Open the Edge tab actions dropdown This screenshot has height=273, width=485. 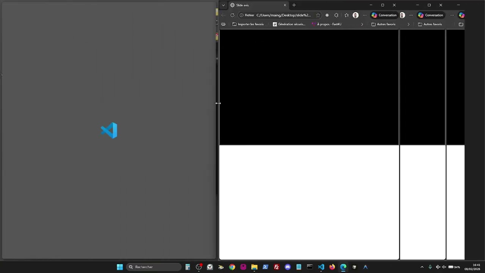click(223, 5)
